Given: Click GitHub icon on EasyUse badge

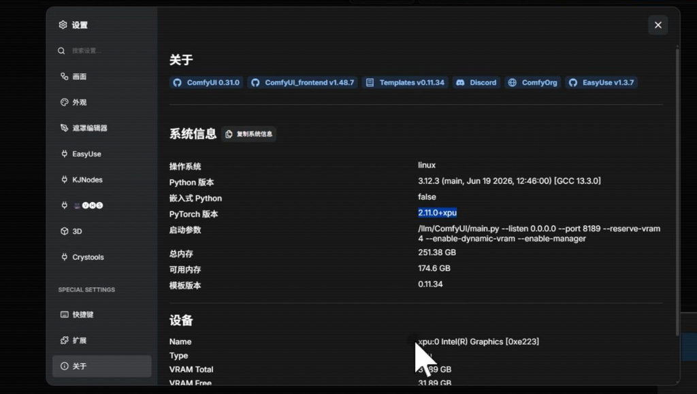Looking at the screenshot, I should coord(573,82).
